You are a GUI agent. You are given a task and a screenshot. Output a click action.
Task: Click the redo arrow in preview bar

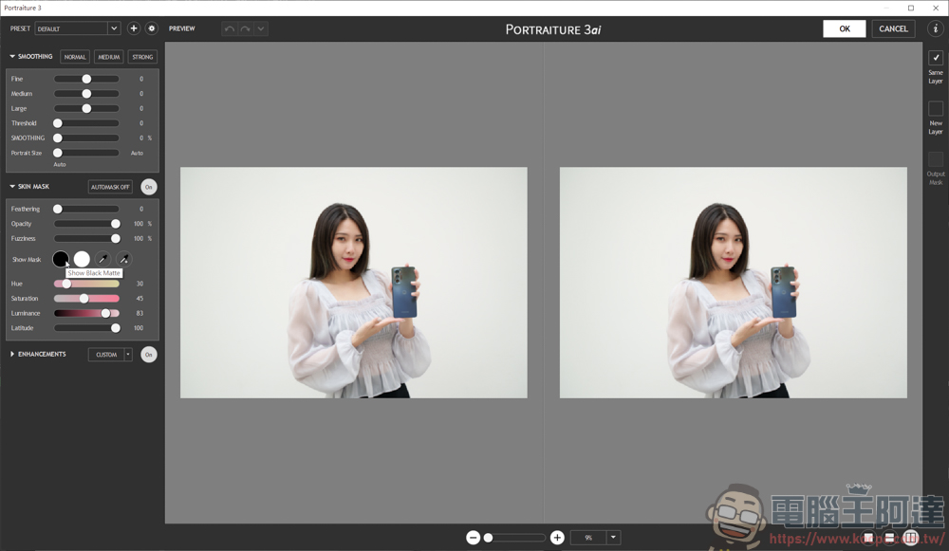click(x=245, y=28)
